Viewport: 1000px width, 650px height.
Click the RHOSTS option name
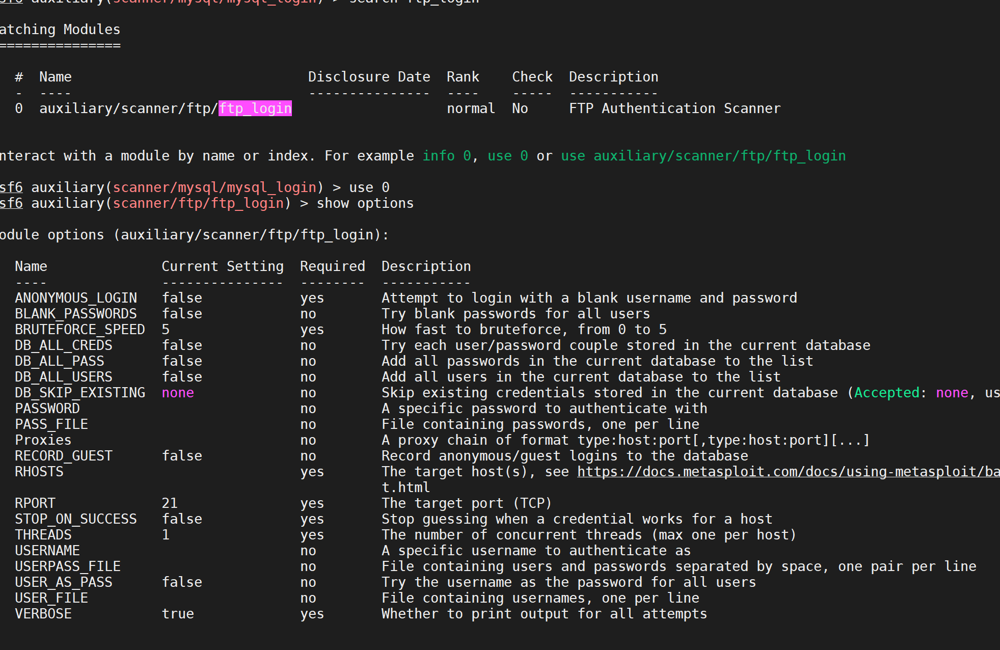tap(39, 472)
